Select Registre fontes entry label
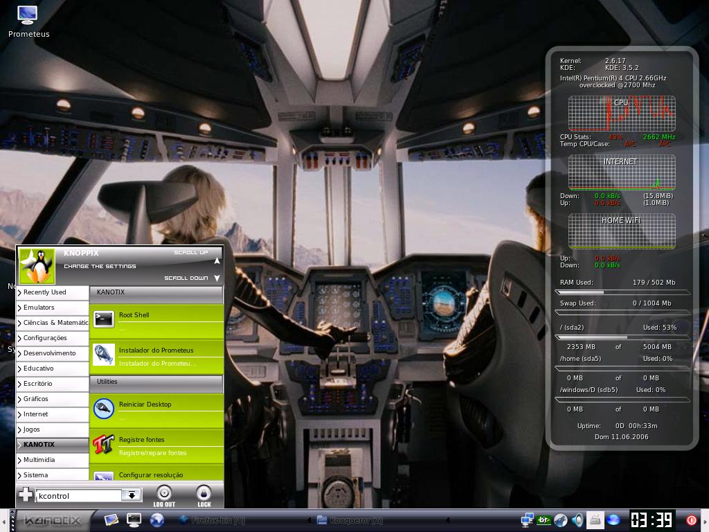 pyautogui.click(x=141, y=440)
